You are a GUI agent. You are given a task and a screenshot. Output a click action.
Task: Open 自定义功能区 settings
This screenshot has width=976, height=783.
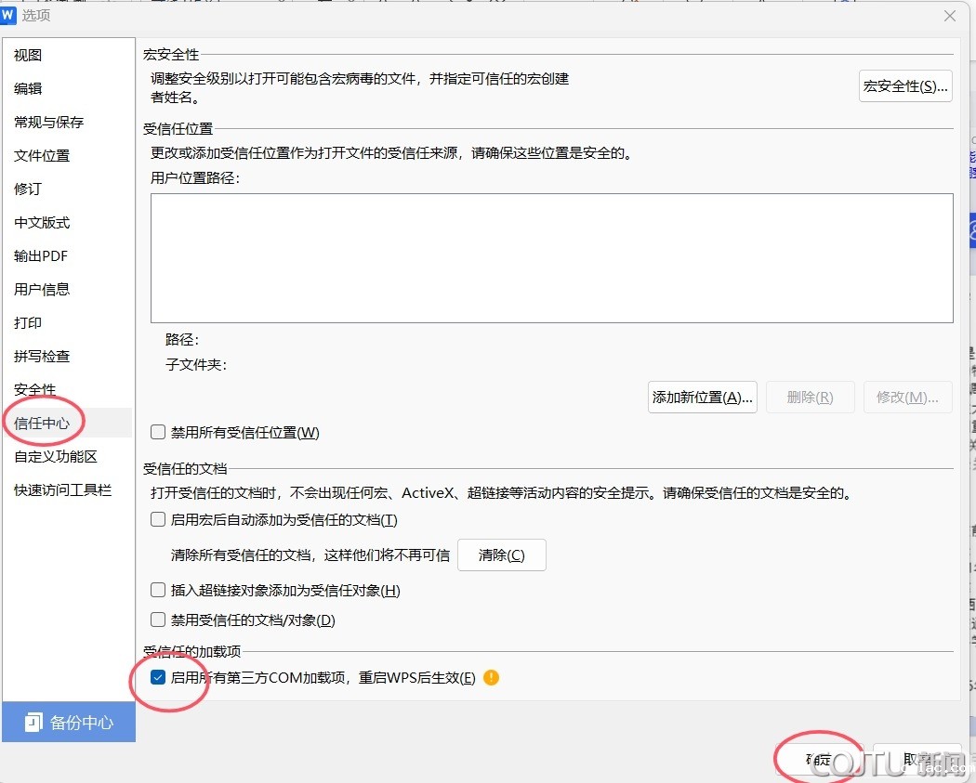tap(56, 457)
